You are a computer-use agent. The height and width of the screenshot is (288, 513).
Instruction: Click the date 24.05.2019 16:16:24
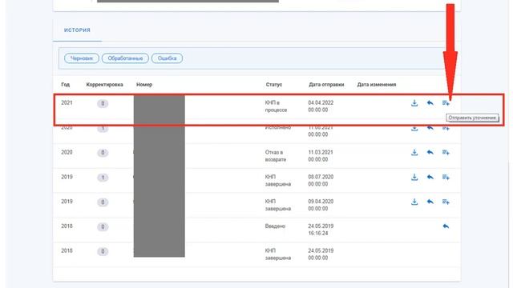pyautogui.click(x=321, y=230)
